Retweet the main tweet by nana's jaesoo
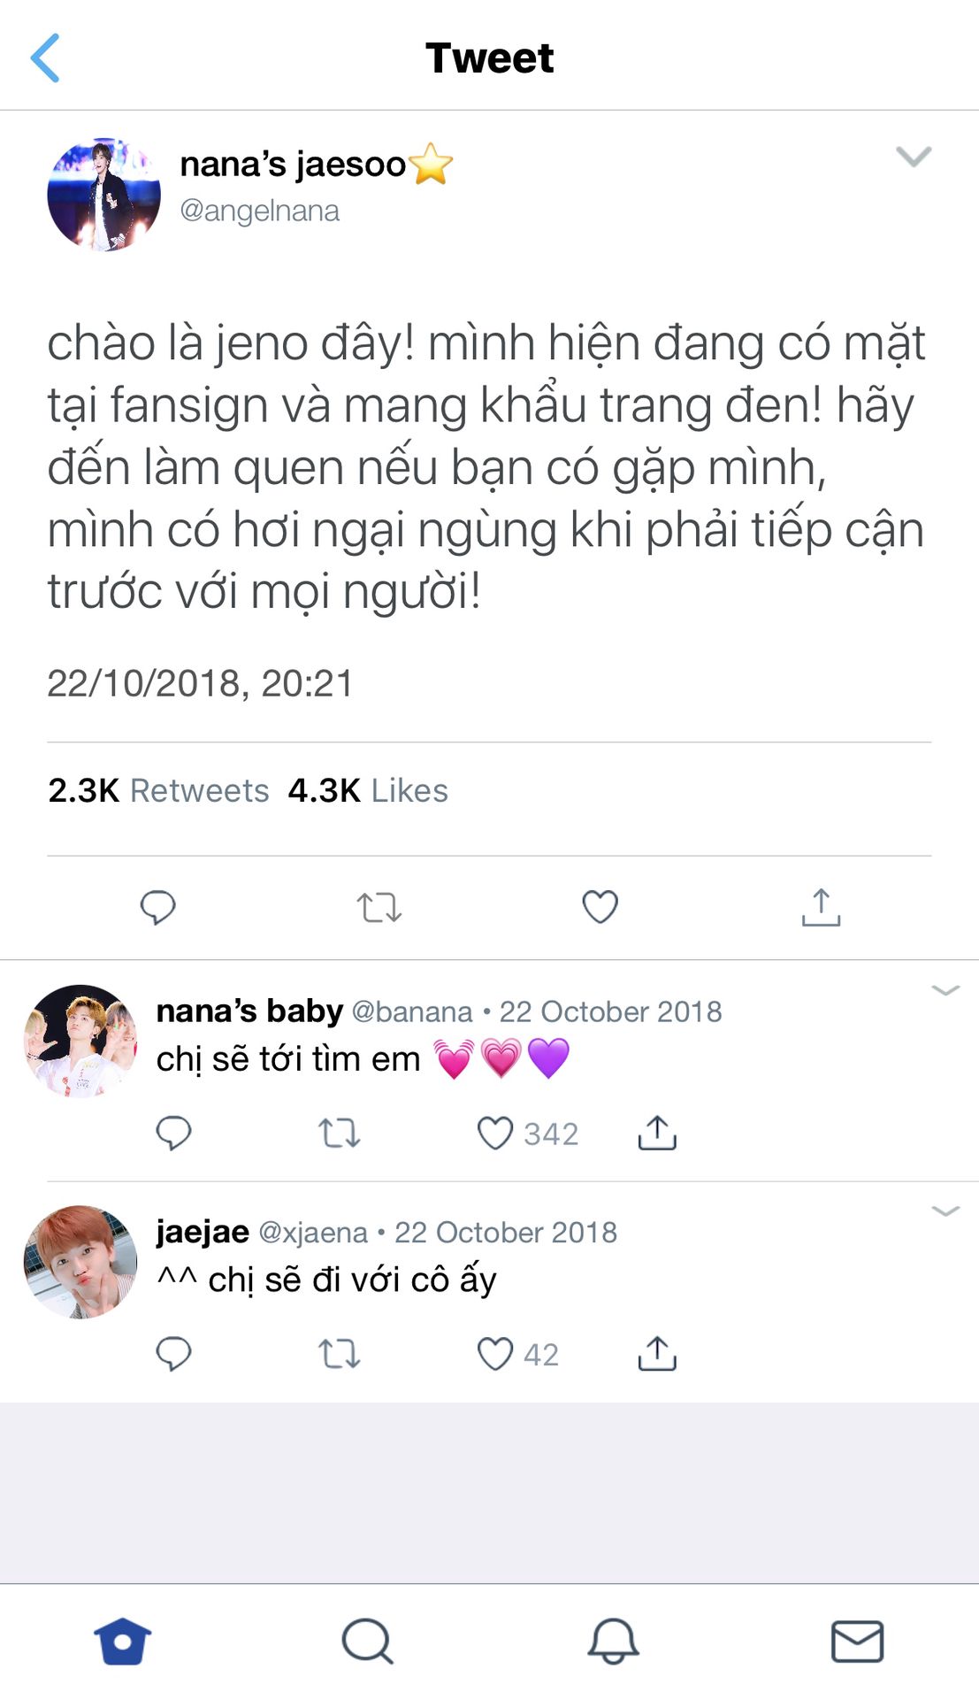 379,908
